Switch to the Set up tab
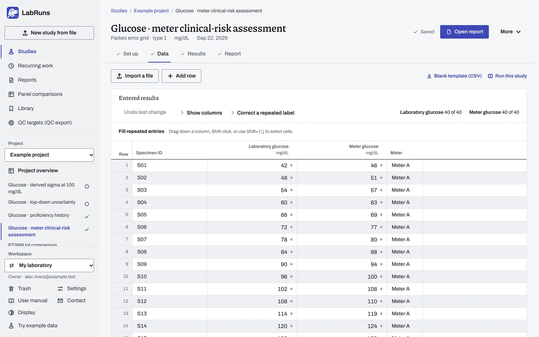 127,54
